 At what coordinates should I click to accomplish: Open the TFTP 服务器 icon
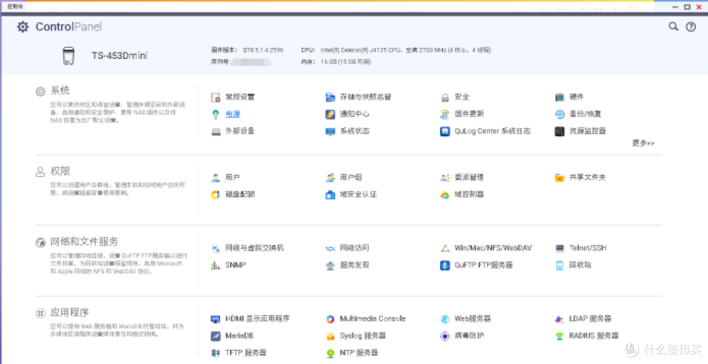coord(216,353)
